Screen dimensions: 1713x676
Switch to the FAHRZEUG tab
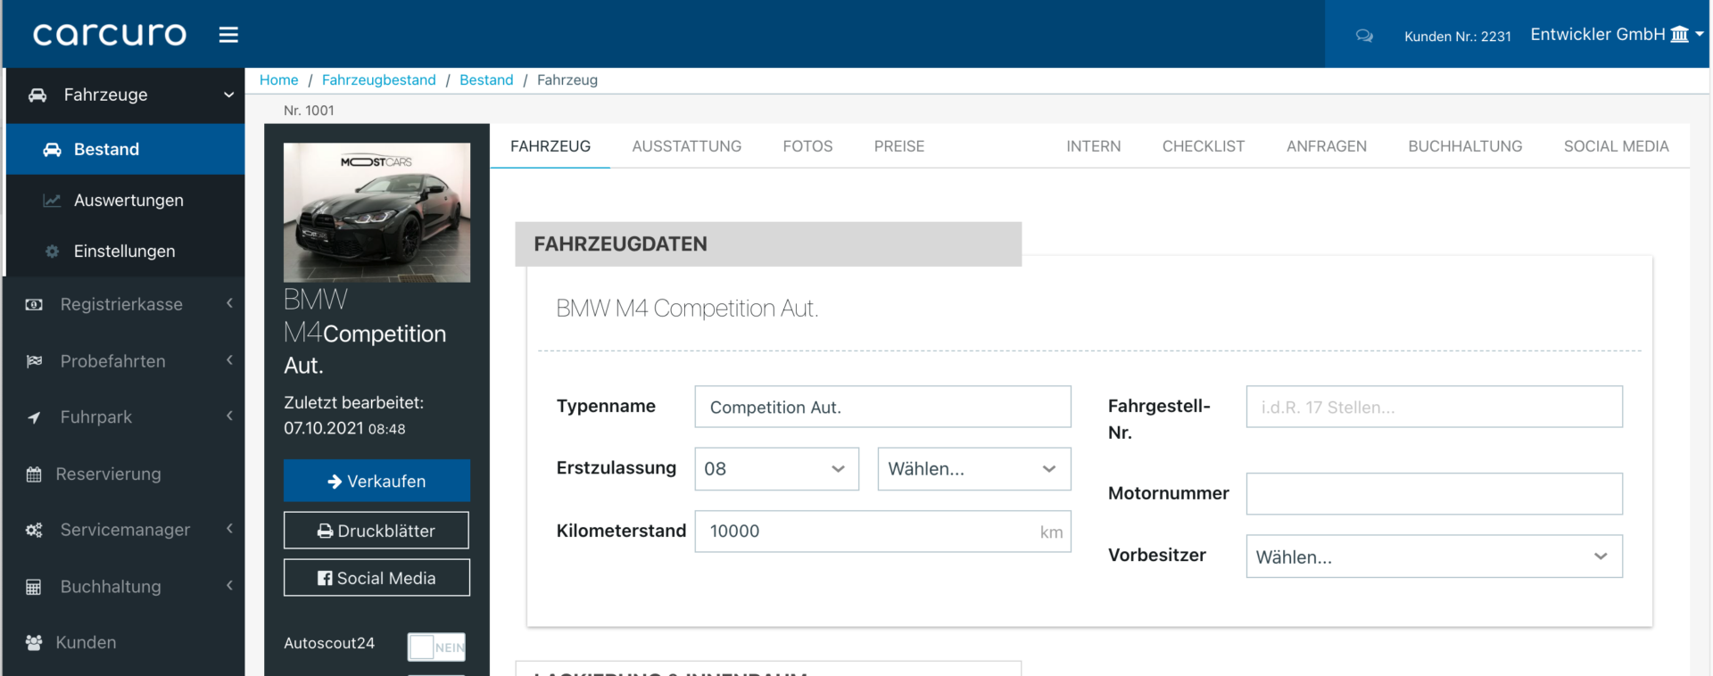tap(550, 146)
